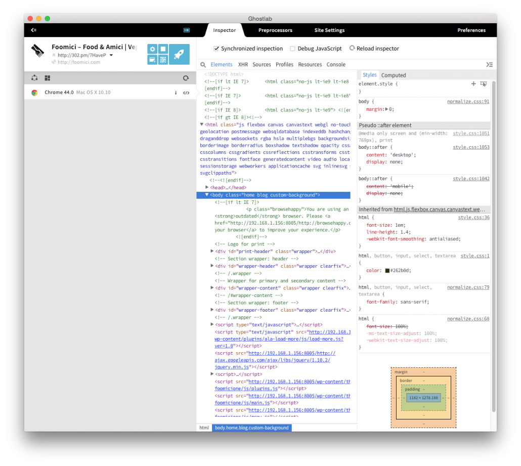Launch all connected browsers with the rocket button

click(x=180, y=54)
